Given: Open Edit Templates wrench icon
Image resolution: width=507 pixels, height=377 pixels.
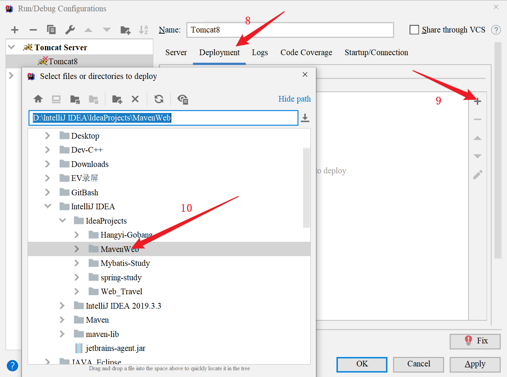Looking at the screenshot, I should (x=70, y=30).
